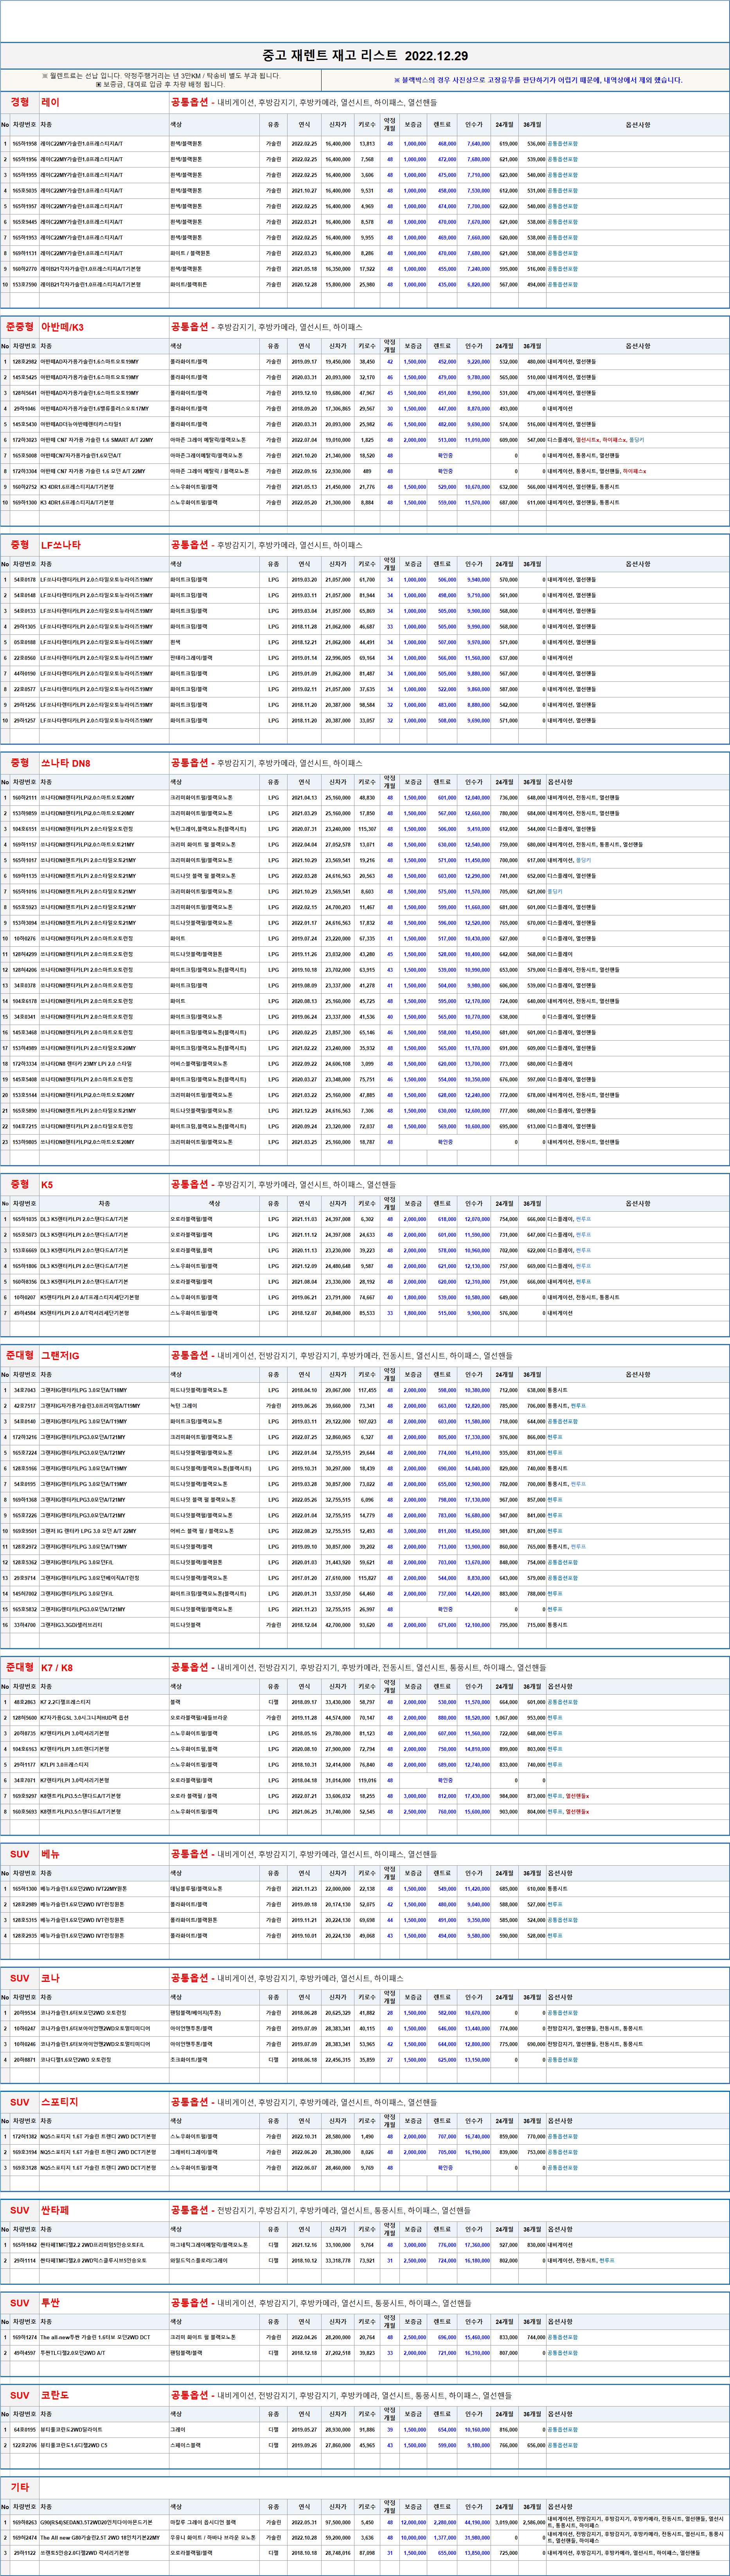
Task: Select the '중형' label beside K5
Action: point(20,1184)
